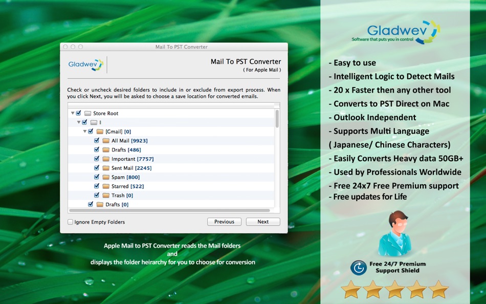Select the Drafts [0] folder icon
The width and height of the screenshot is (486, 304).
pos(100,204)
